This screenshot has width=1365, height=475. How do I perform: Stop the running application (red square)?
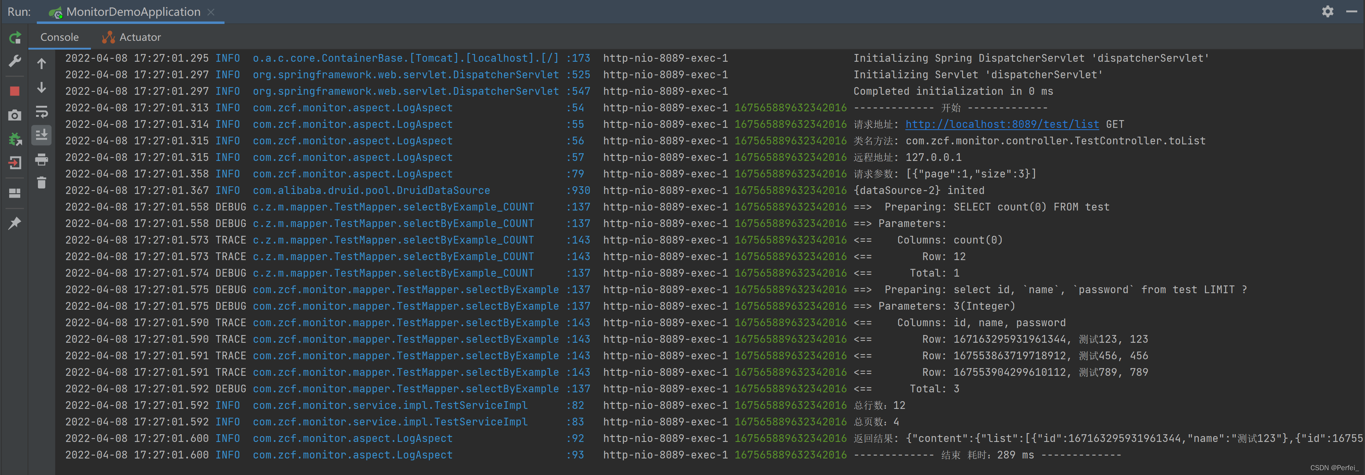pos(15,91)
